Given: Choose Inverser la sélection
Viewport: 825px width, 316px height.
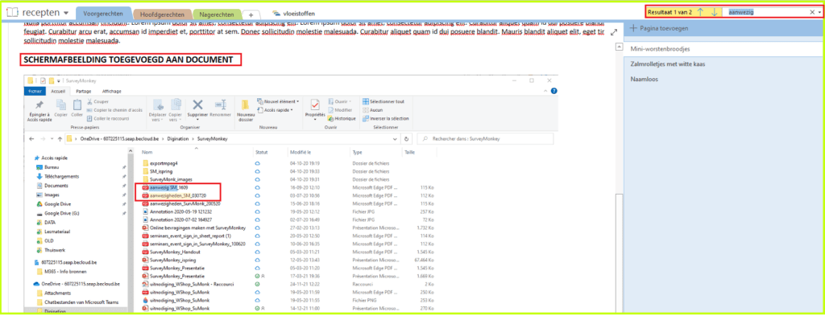Looking at the screenshot, I should tap(386, 118).
